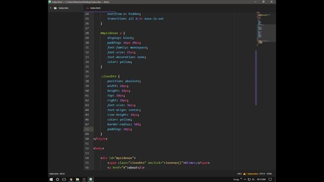
Task: Click line number 52 in the gutter
Action: pos(87,148)
